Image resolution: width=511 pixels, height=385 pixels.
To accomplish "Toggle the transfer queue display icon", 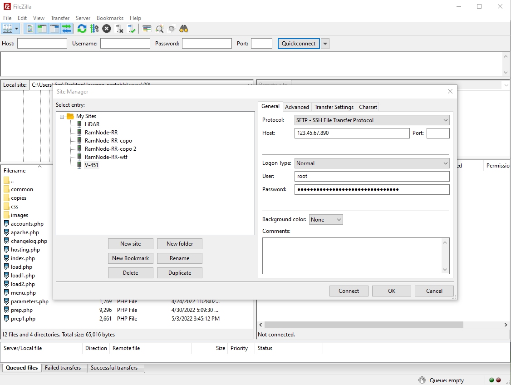I will (x=66, y=29).
